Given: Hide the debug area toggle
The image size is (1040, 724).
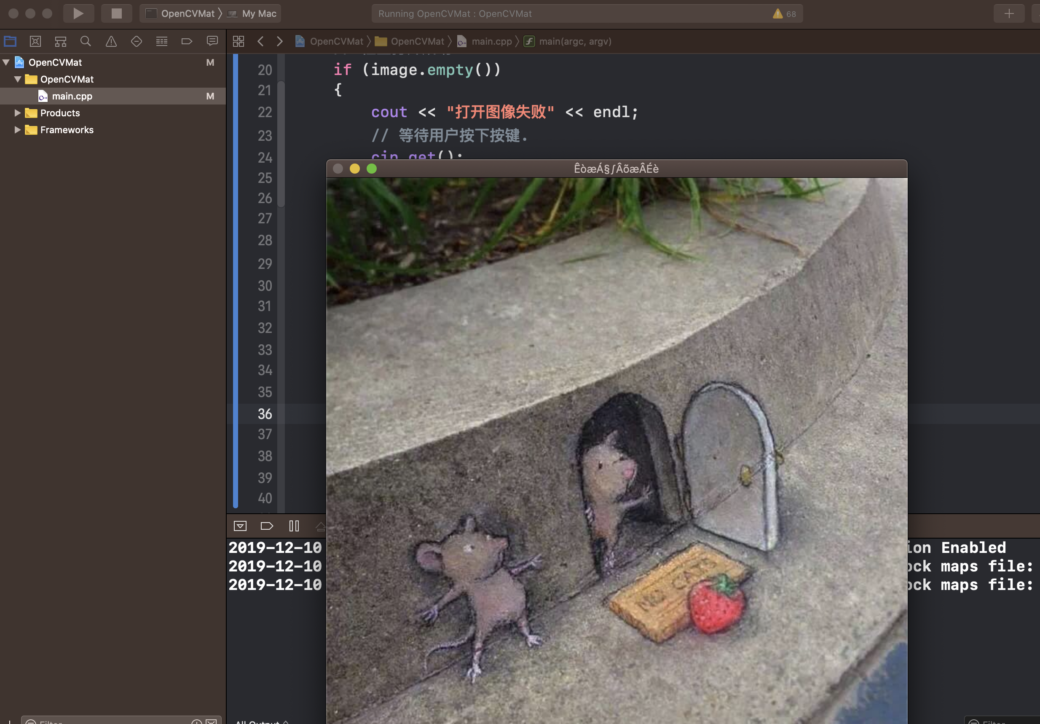Looking at the screenshot, I should (x=240, y=526).
